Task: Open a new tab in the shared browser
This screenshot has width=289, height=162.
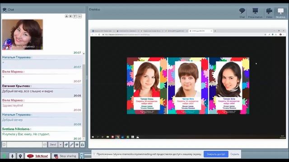Action: click(215, 31)
